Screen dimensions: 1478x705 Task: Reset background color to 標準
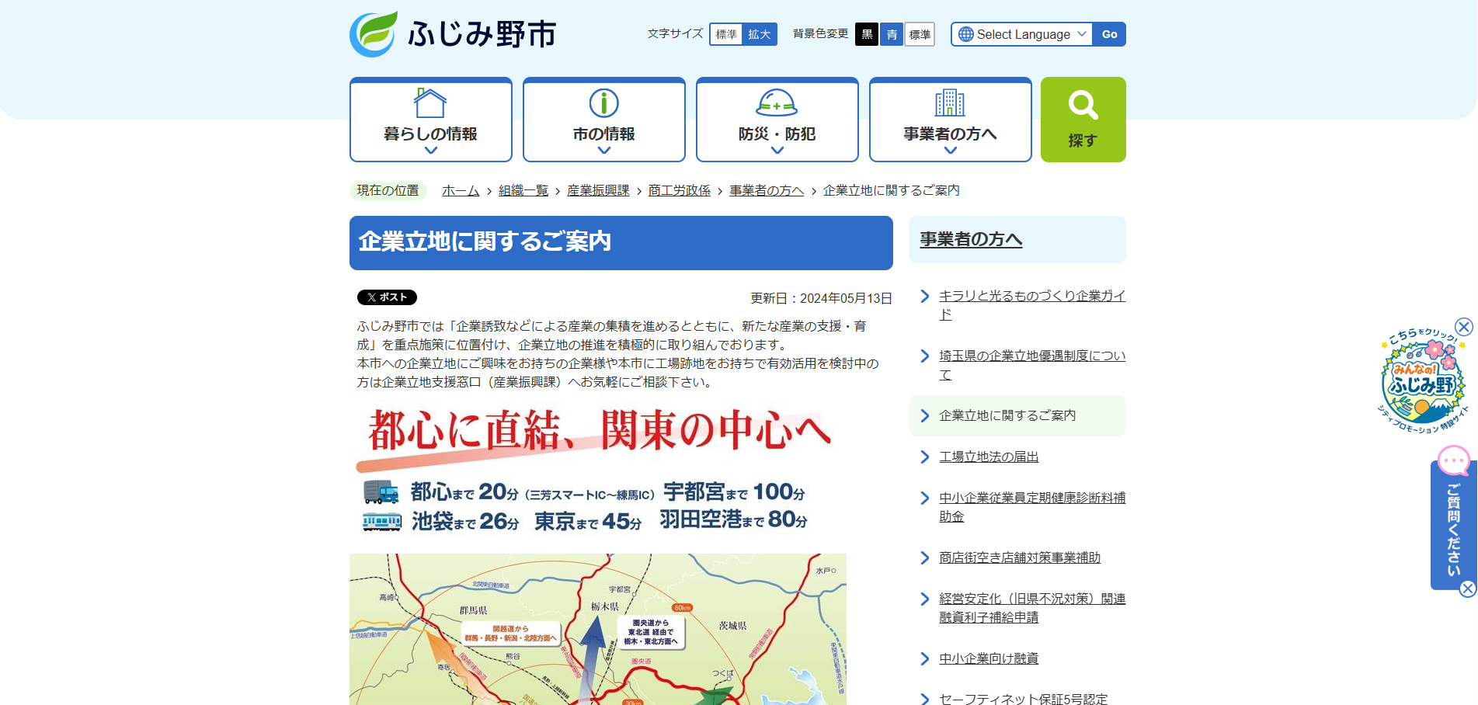tap(920, 34)
